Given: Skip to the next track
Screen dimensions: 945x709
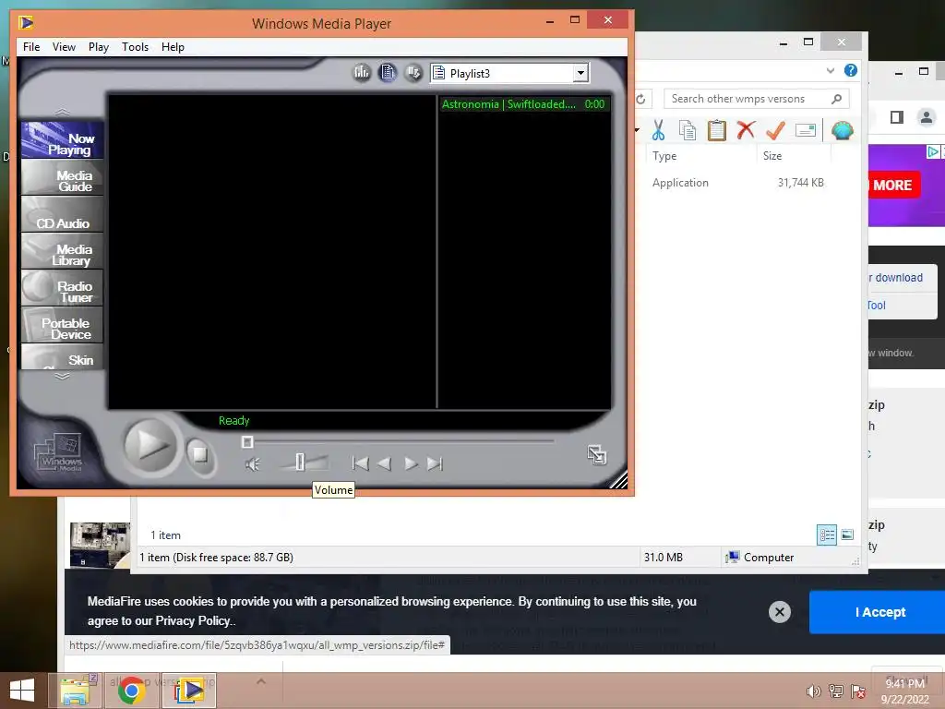Looking at the screenshot, I should click(x=436, y=463).
